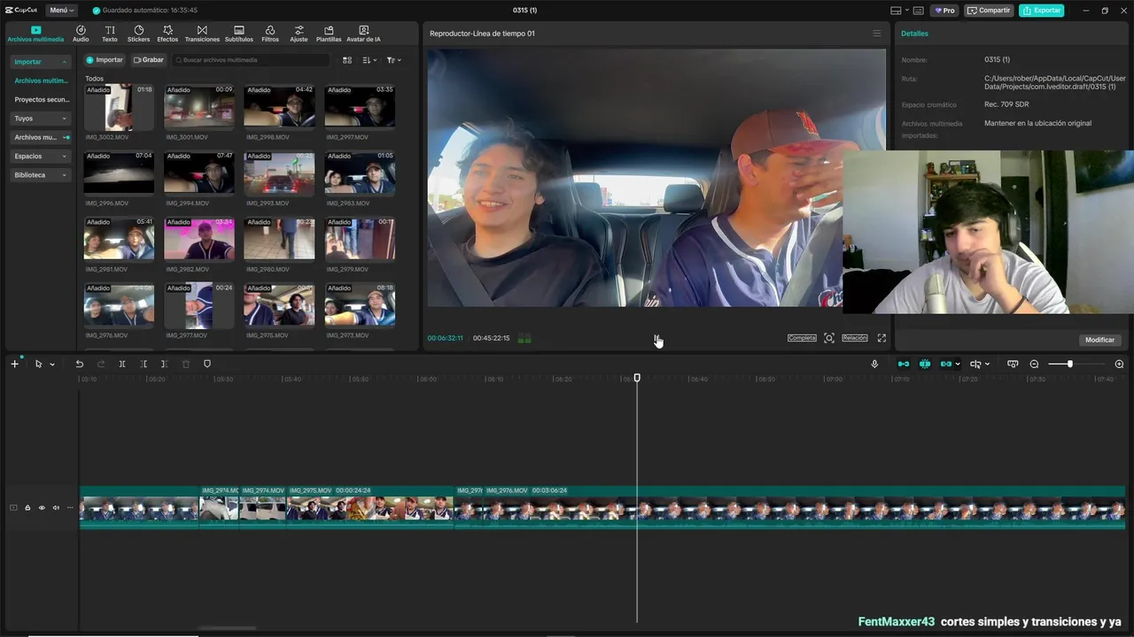Click the Completa preview size button
Screen dimensions: 1134x637
pyautogui.click(x=802, y=338)
